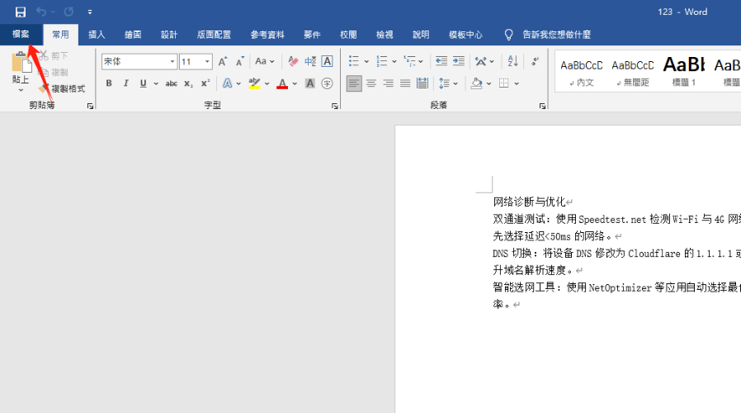Click the increase indent icon
The image size is (741, 413).
(459, 61)
